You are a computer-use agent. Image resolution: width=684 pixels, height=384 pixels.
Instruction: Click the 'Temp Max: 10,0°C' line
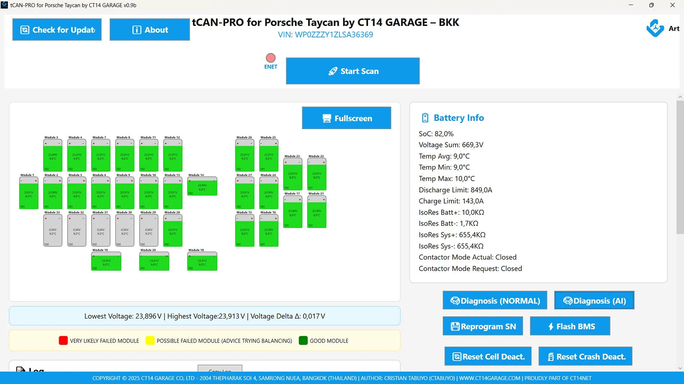[x=447, y=178]
